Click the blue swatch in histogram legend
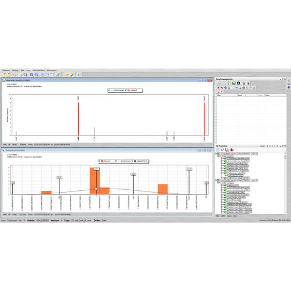Image resolution: width=291 pixels, height=291 pixels. coord(135,161)
